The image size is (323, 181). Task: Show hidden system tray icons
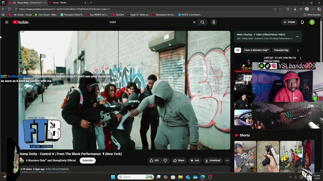click(290, 177)
